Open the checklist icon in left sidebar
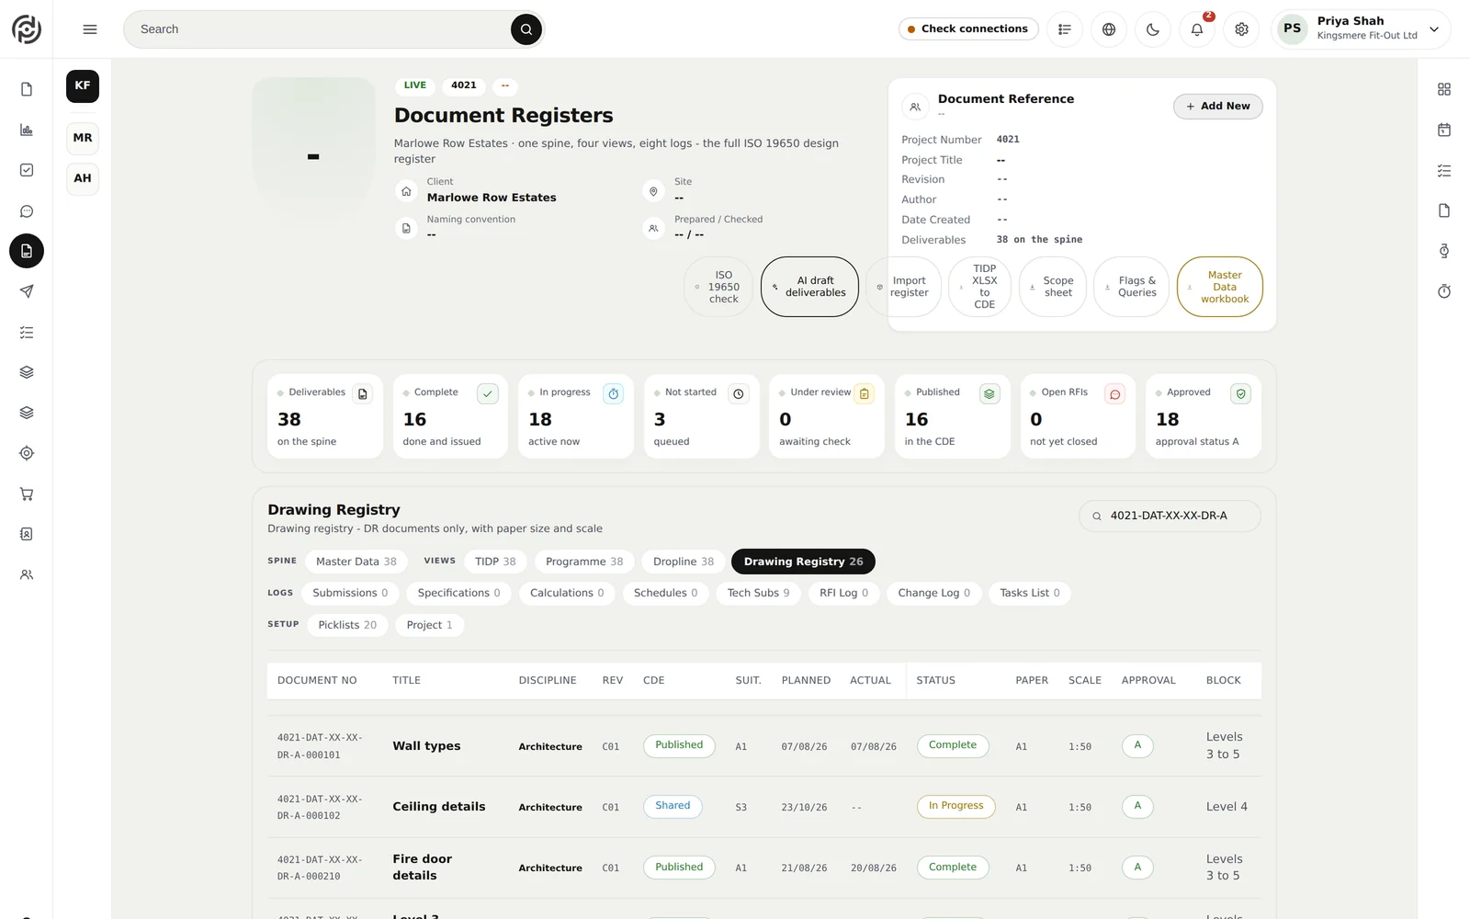Viewport: 1470px width, 919px height. (27, 332)
